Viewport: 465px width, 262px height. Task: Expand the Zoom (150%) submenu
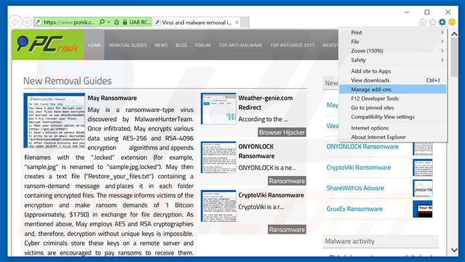click(x=393, y=51)
